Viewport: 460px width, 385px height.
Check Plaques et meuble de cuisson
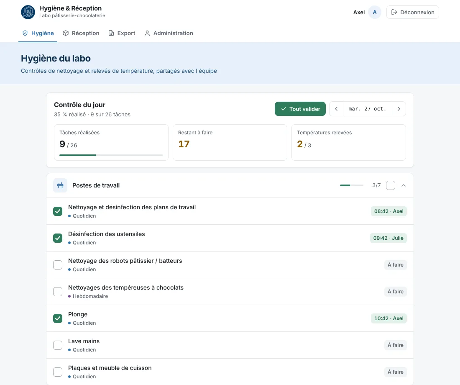[x=58, y=372]
